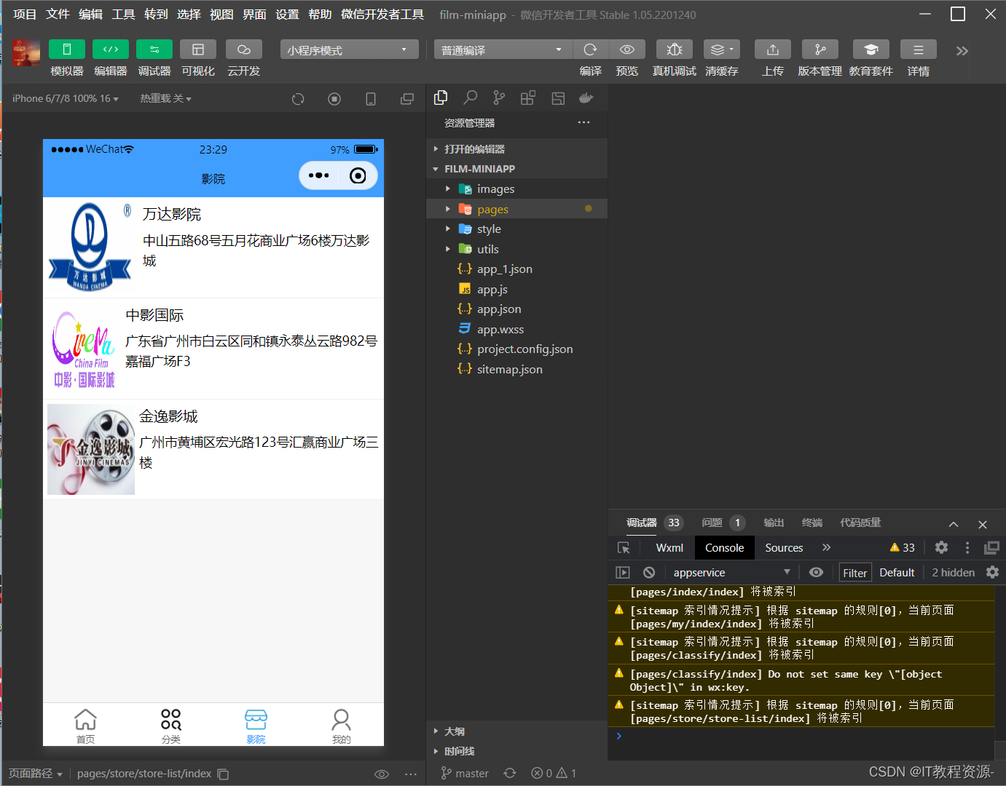Open search in sidebar
1006x786 pixels.
pyautogui.click(x=471, y=98)
